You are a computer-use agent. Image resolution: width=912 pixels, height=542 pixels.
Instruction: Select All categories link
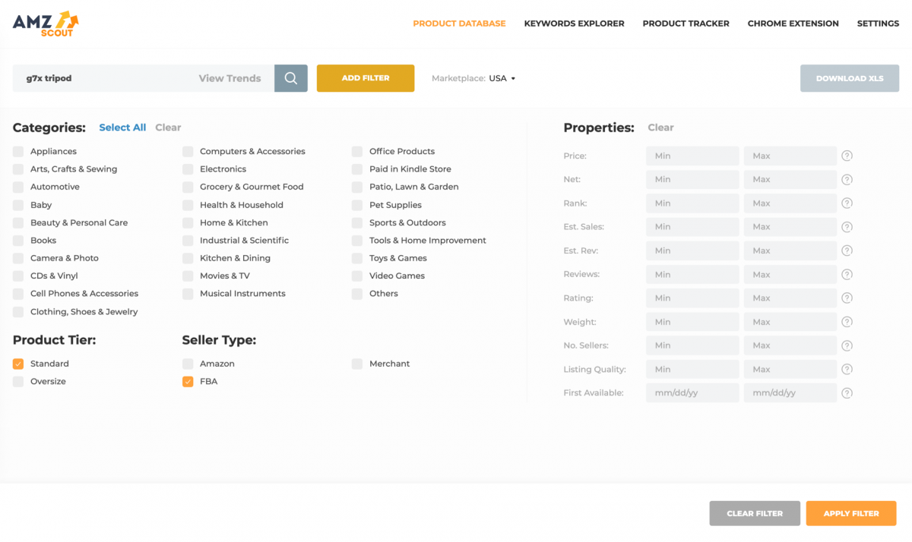[x=122, y=127]
